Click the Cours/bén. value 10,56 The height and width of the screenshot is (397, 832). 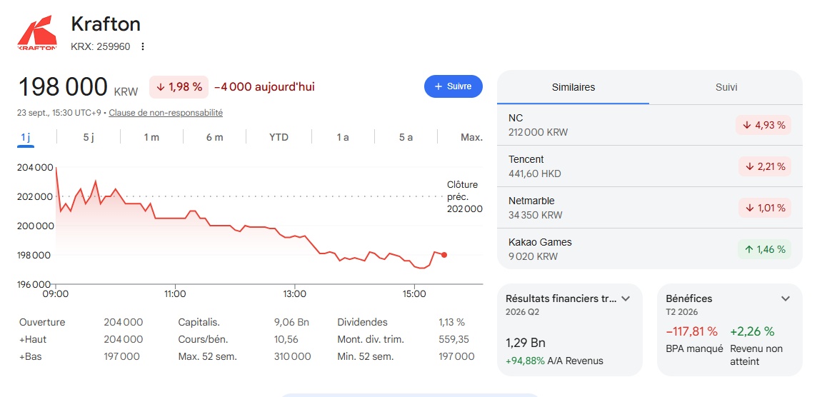point(286,339)
